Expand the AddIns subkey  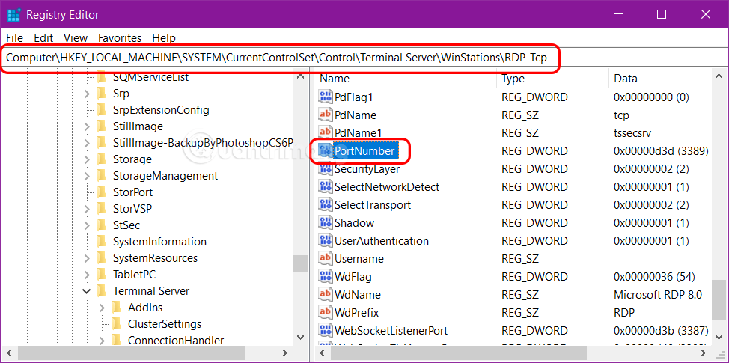101,308
